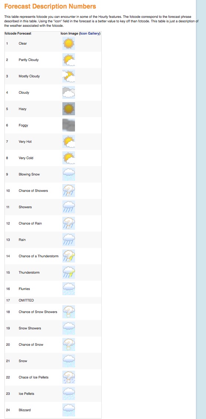Click the Forecast column header
The height and width of the screenshot is (419, 206).
pyautogui.click(x=24, y=33)
